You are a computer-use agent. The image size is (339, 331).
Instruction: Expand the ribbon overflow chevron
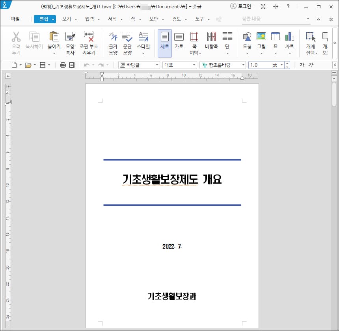tap(335, 43)
